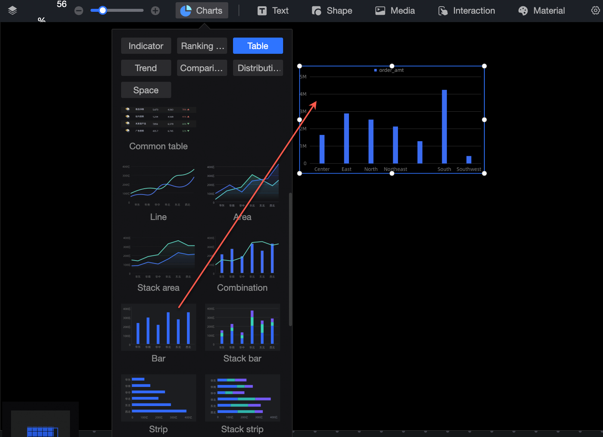
Task: Click the South bar in canvas chart
Action: (x=444, y=126)
